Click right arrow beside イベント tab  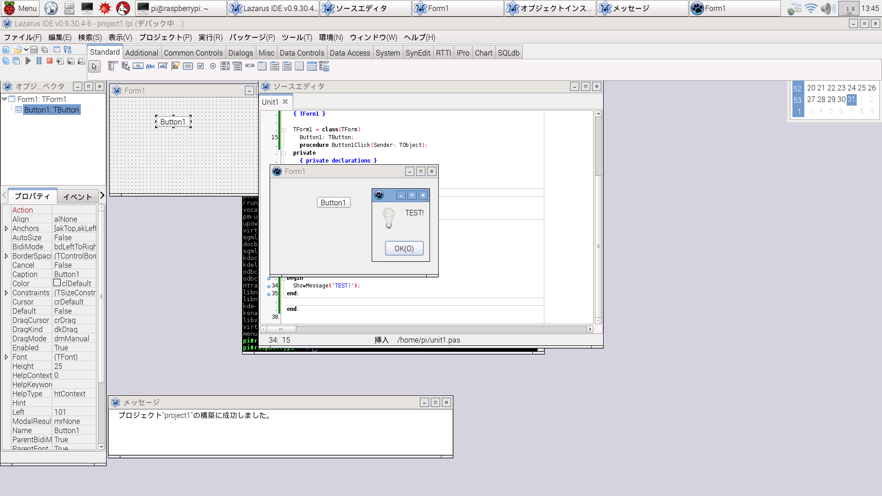tap(102, 196)
